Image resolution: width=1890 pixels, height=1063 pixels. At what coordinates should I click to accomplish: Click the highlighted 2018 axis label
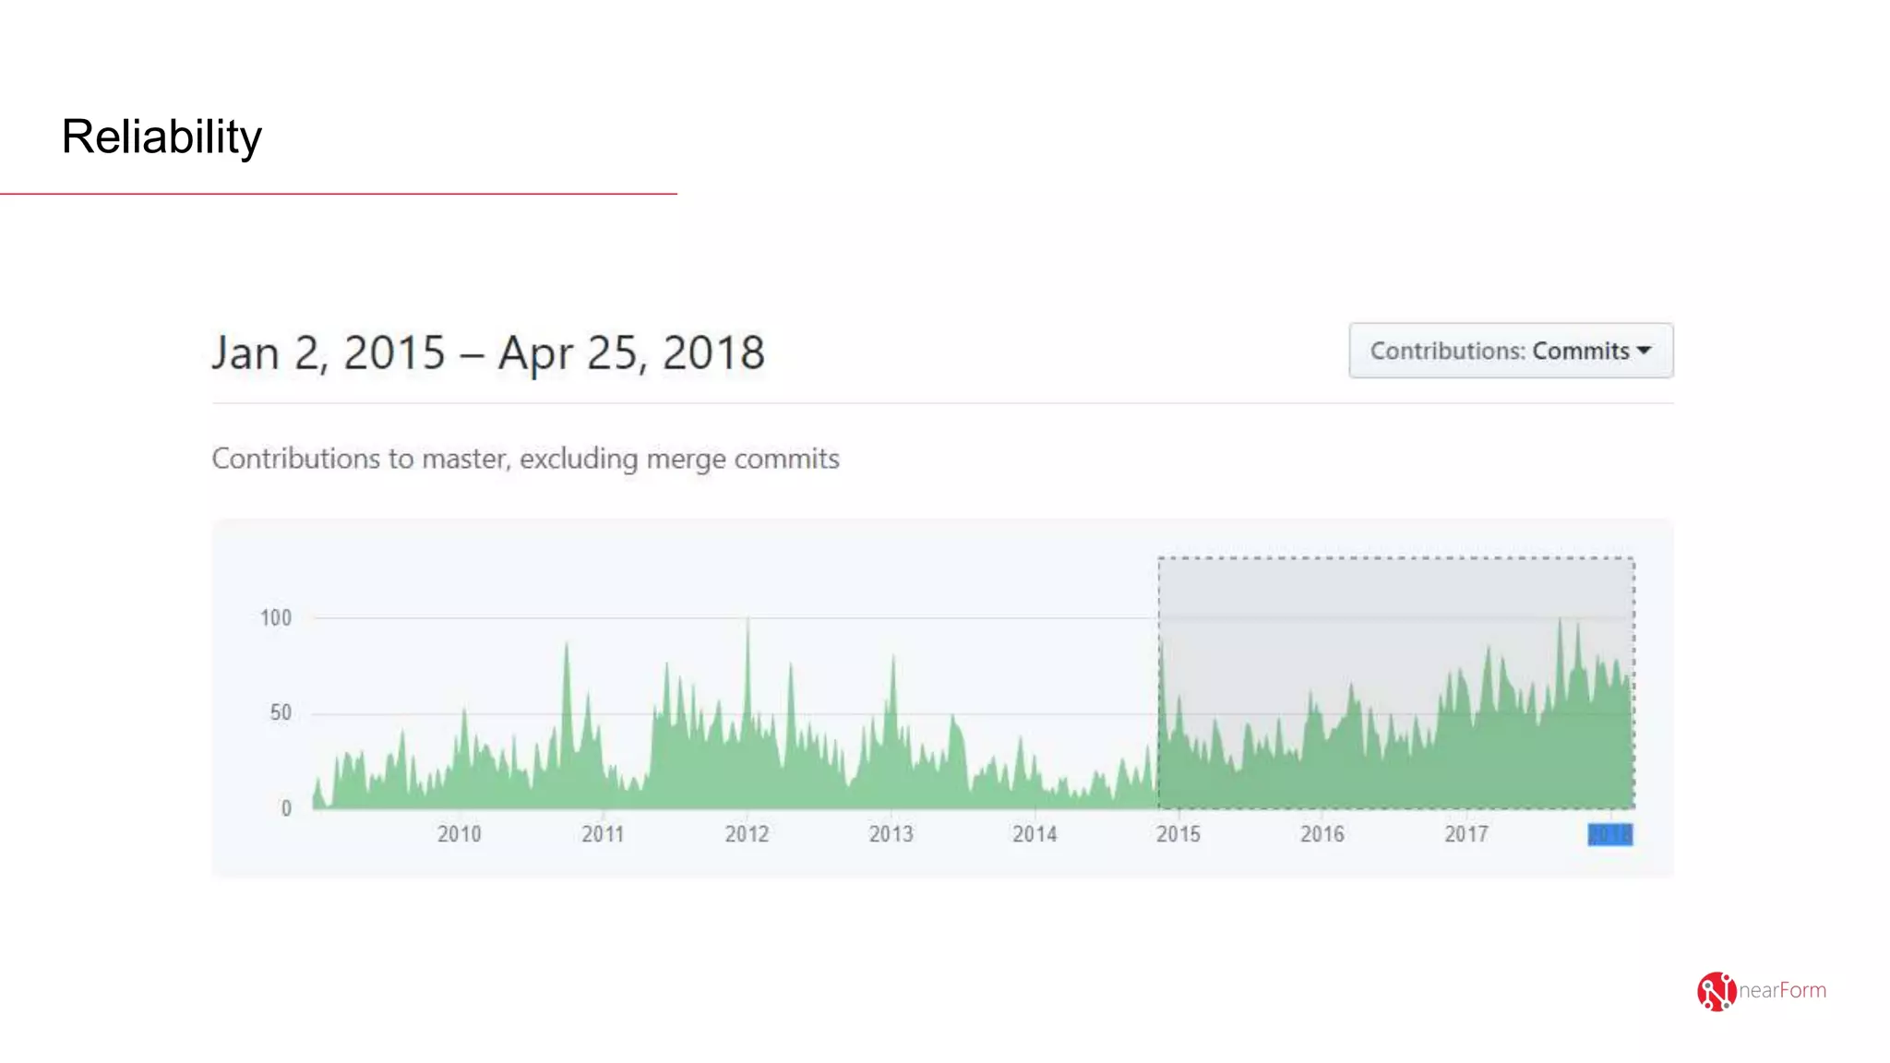click(1609, 834)
